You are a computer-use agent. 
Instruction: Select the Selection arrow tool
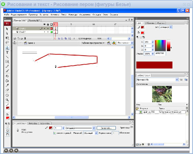tap(7, 29)
